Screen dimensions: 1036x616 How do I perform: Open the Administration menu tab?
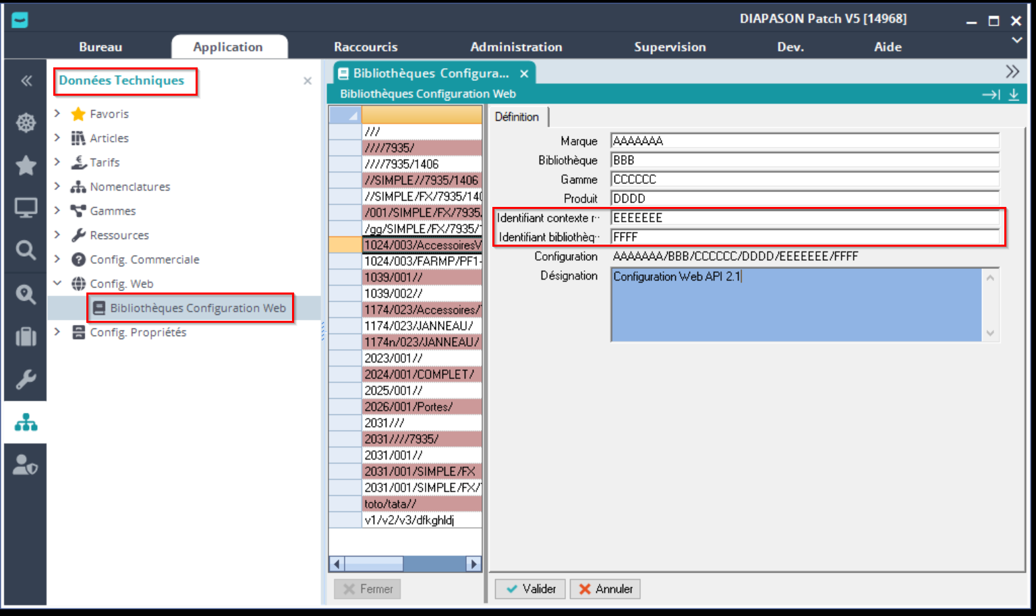(516, 47)
